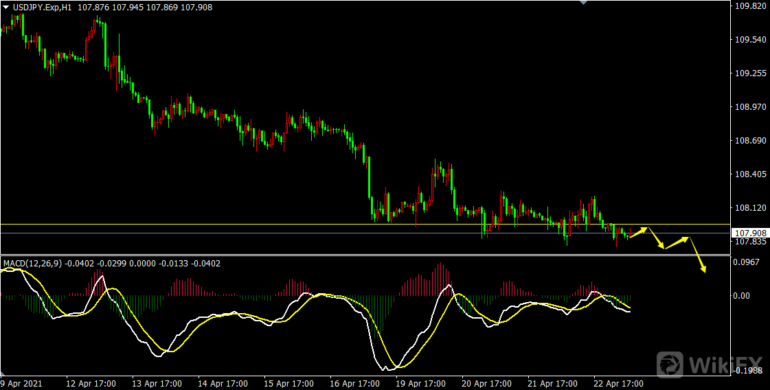Click the MACD(12,26,9) indicator label

pos(34,263)
